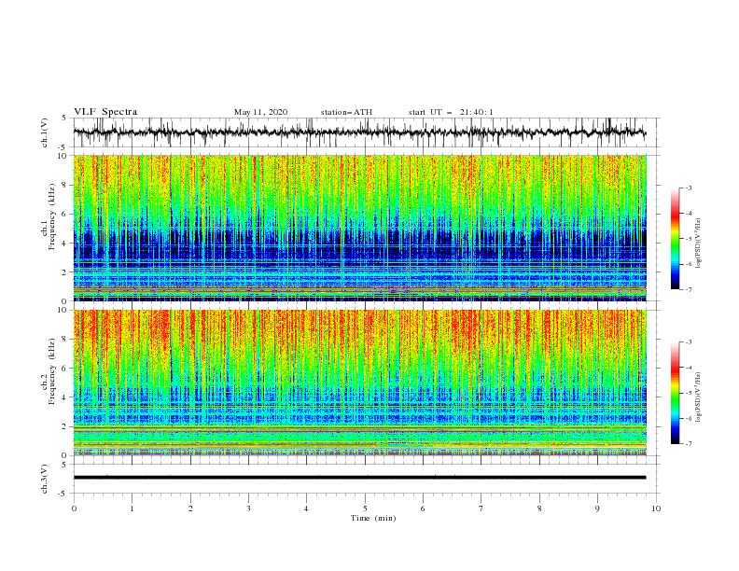The width and height of the screenshot is (739, 571).
Task: Click the "-5" tick on ch.3(V) axis
Action: point(63,494)
